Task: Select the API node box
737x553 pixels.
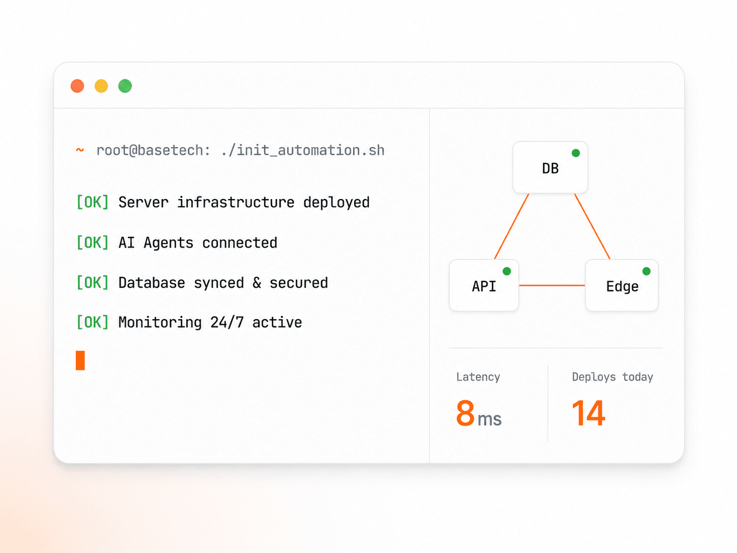Action: click(x=484, y=286)
